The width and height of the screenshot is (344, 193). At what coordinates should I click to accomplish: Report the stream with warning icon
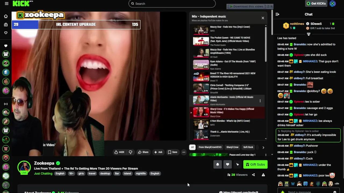263,175
